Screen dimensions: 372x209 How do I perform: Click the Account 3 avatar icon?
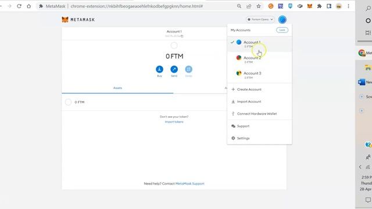pos(239,73)
